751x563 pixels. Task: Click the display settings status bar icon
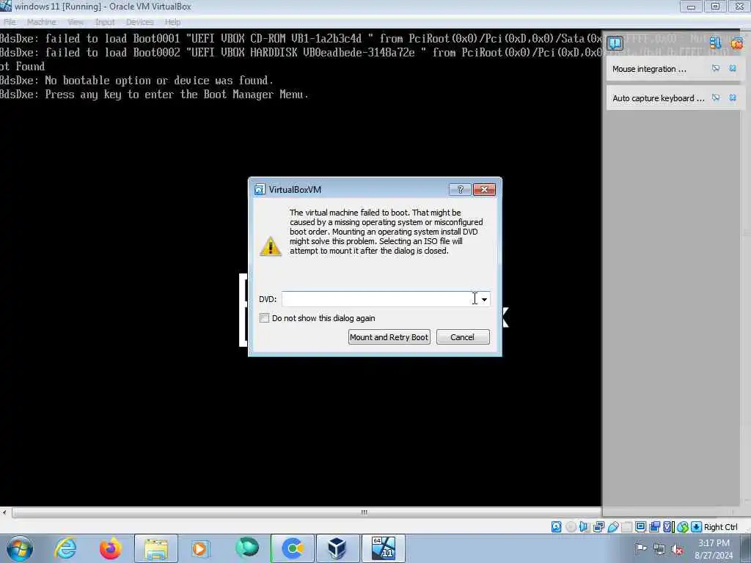640,526
